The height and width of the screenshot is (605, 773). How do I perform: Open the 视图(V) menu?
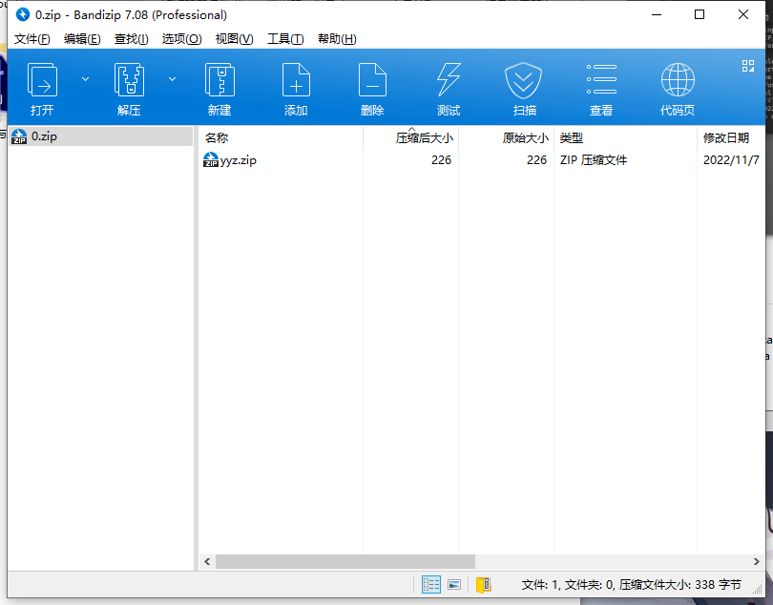(234, 39)
